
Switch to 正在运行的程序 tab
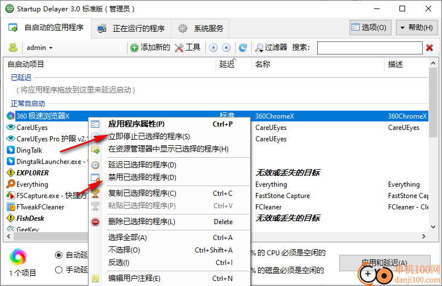pos(131,28)
